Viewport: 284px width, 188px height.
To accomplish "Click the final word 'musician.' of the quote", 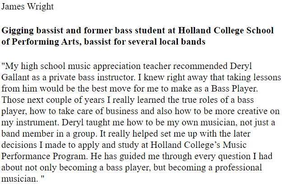I will 20,179.
